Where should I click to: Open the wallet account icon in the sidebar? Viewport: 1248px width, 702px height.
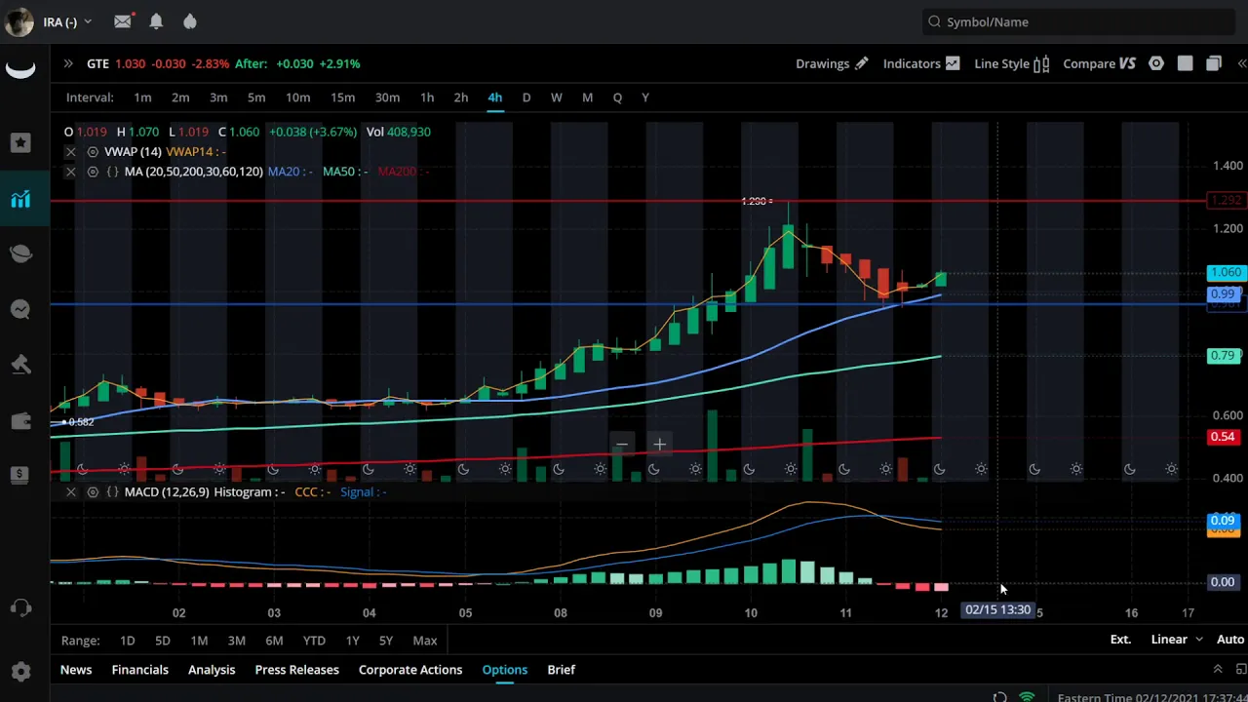20,420
